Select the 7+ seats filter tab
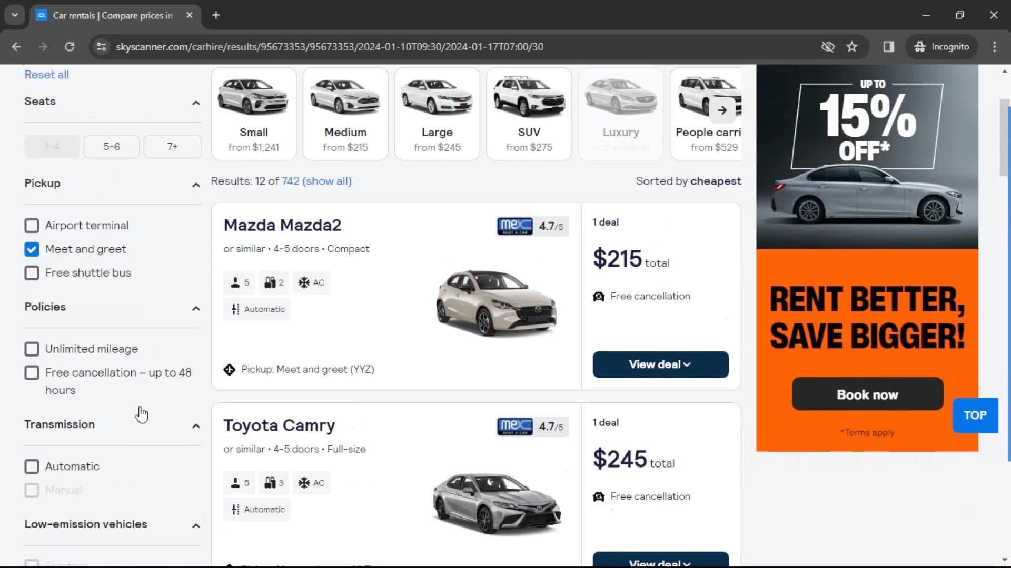This screenshot has width=1011, height=568. pyautogui.click(x=173, y=146)
